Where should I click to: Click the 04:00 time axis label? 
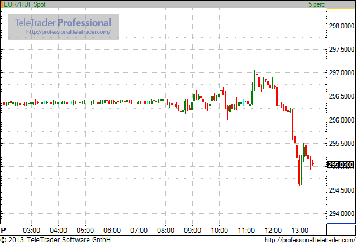[58, 231]
